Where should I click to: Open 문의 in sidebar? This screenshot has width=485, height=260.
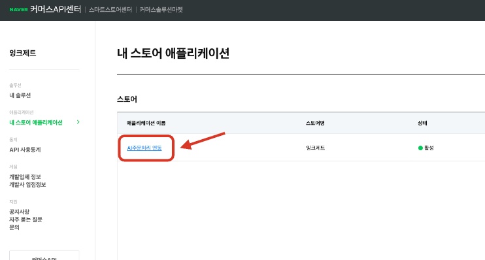(x=14, y=227)
